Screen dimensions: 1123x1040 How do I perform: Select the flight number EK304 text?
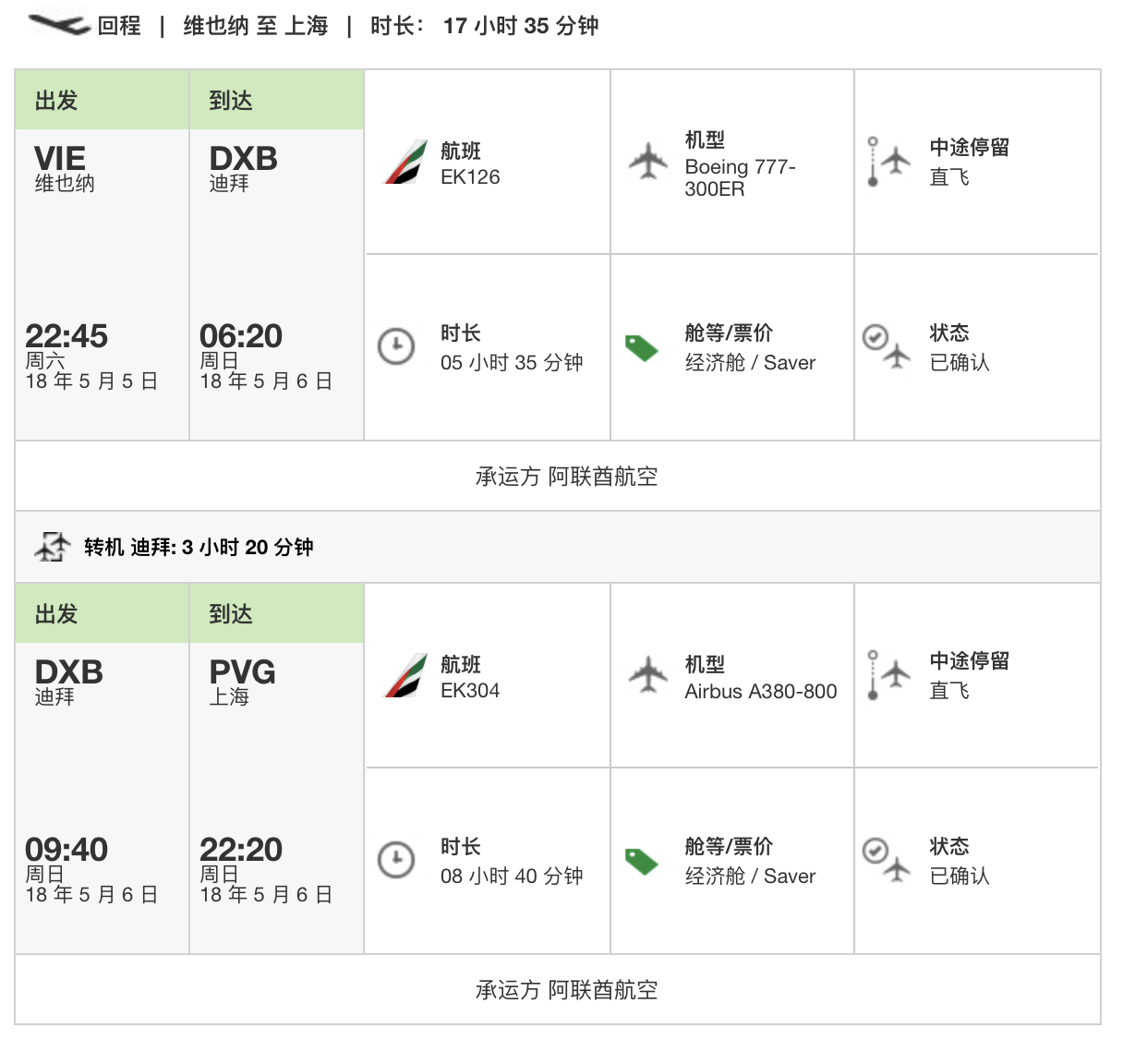470,691
